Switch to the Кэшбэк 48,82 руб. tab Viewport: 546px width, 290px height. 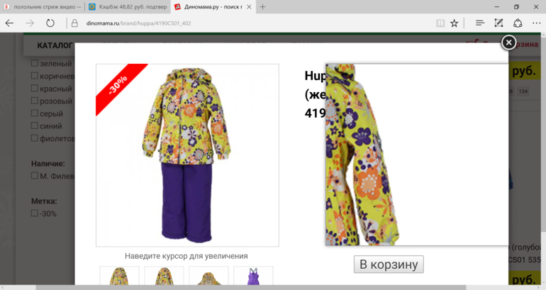tap(128, 7)
